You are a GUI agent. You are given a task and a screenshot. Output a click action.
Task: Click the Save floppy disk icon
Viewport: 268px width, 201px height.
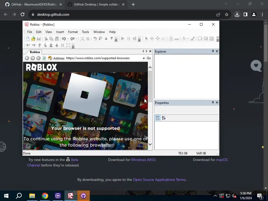pos(39,39)
